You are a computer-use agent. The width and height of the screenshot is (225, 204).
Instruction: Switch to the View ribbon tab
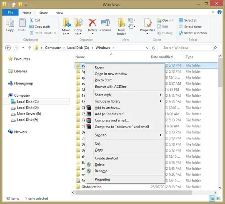click(x=60, y=13)
